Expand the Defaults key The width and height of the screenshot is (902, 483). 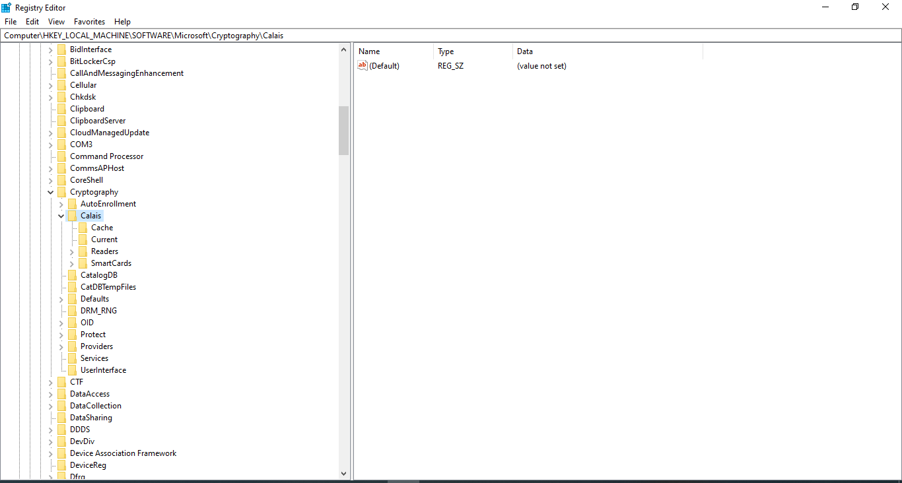pos(61,299)
